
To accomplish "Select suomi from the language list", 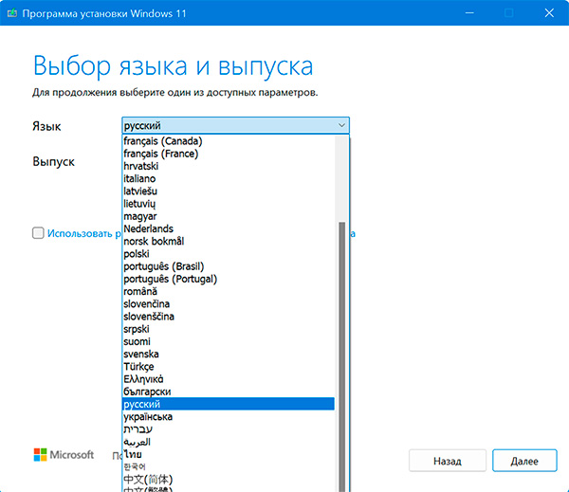I will point(137,341).
